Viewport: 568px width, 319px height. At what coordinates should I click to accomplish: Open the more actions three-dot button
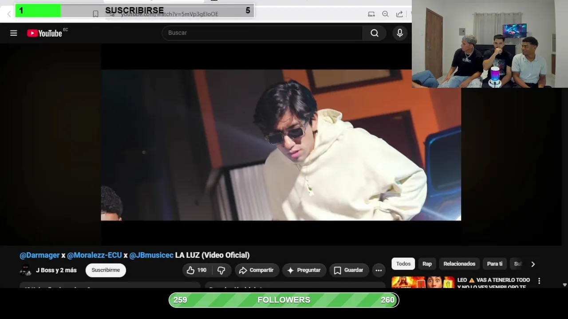coord(379,270)
